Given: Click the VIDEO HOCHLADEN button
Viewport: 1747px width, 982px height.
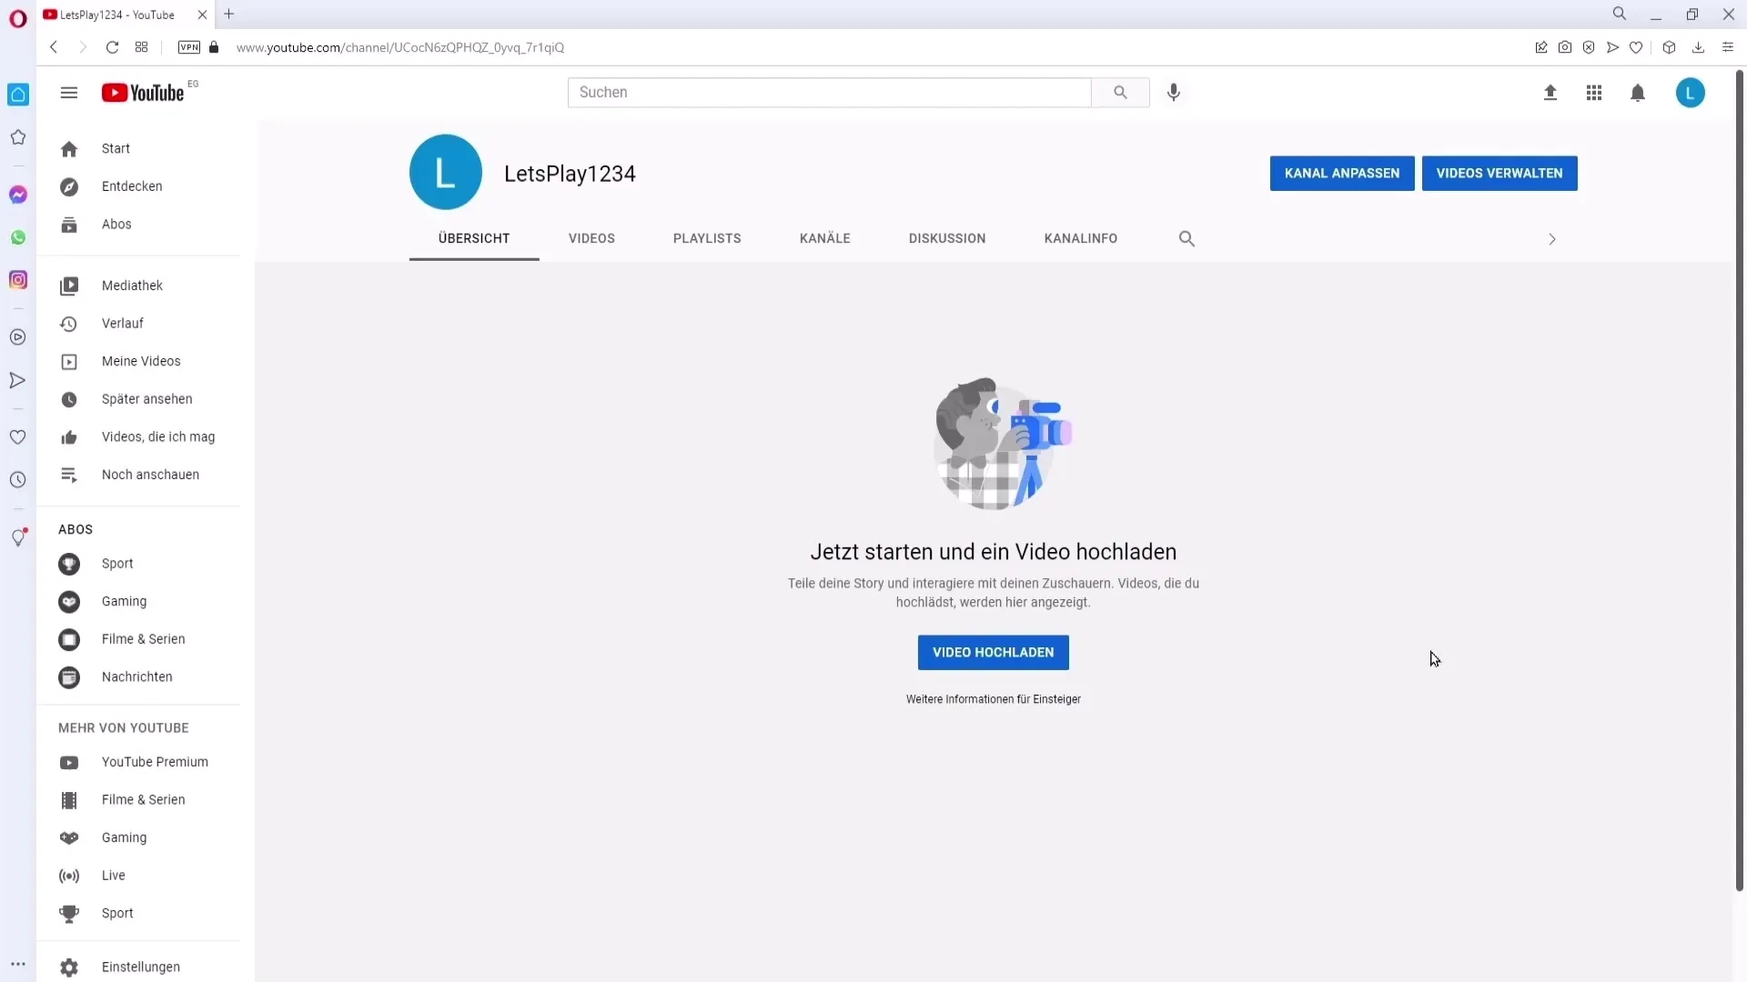Looking at the screenshot, I should pyautogui.click(x=993, y=652).
